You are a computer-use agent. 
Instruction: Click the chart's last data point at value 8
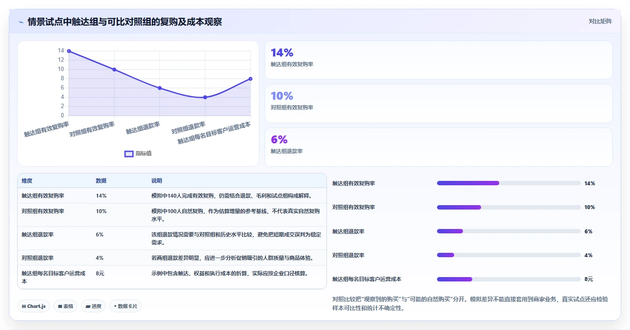click(x=250, y=79)
